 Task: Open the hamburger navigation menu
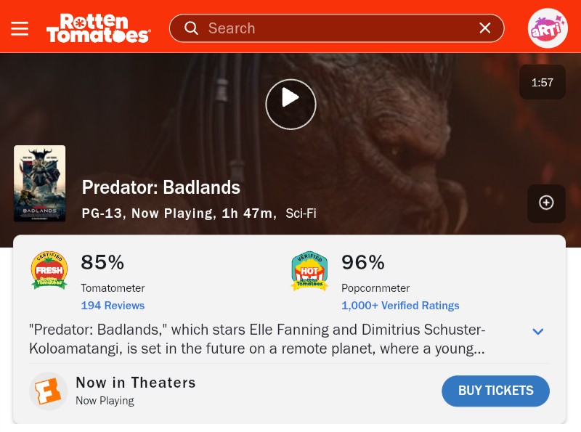(x=20, y=28)
